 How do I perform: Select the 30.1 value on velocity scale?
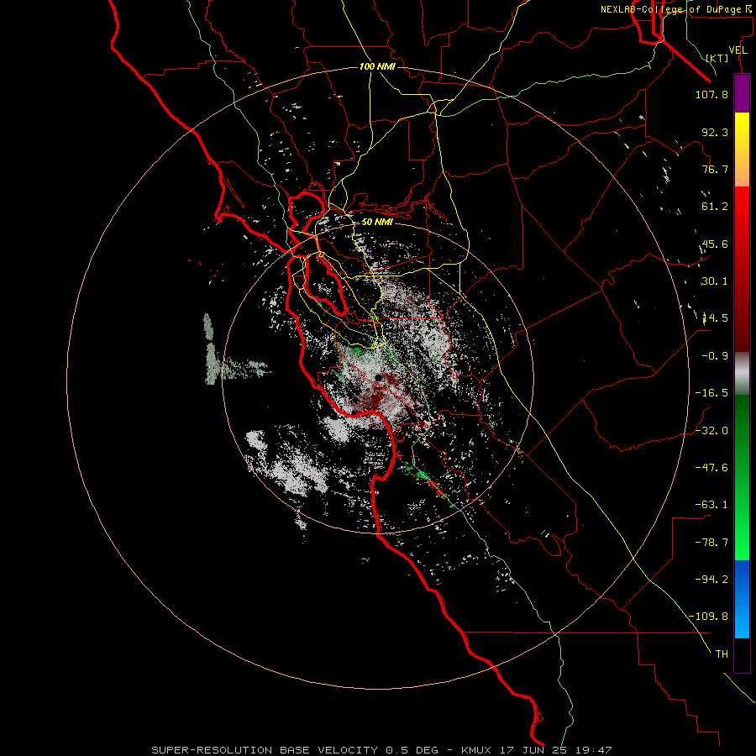coord(715,281)
